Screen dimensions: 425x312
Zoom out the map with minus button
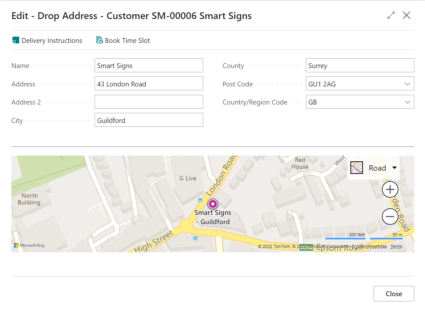(390, 216)
